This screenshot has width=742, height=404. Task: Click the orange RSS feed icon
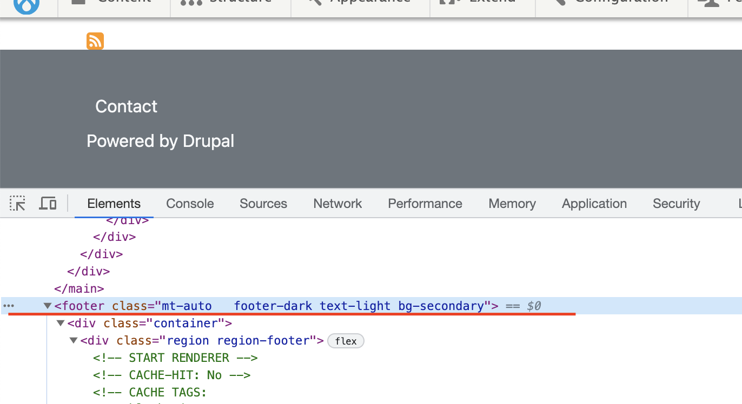pos(95,41)
